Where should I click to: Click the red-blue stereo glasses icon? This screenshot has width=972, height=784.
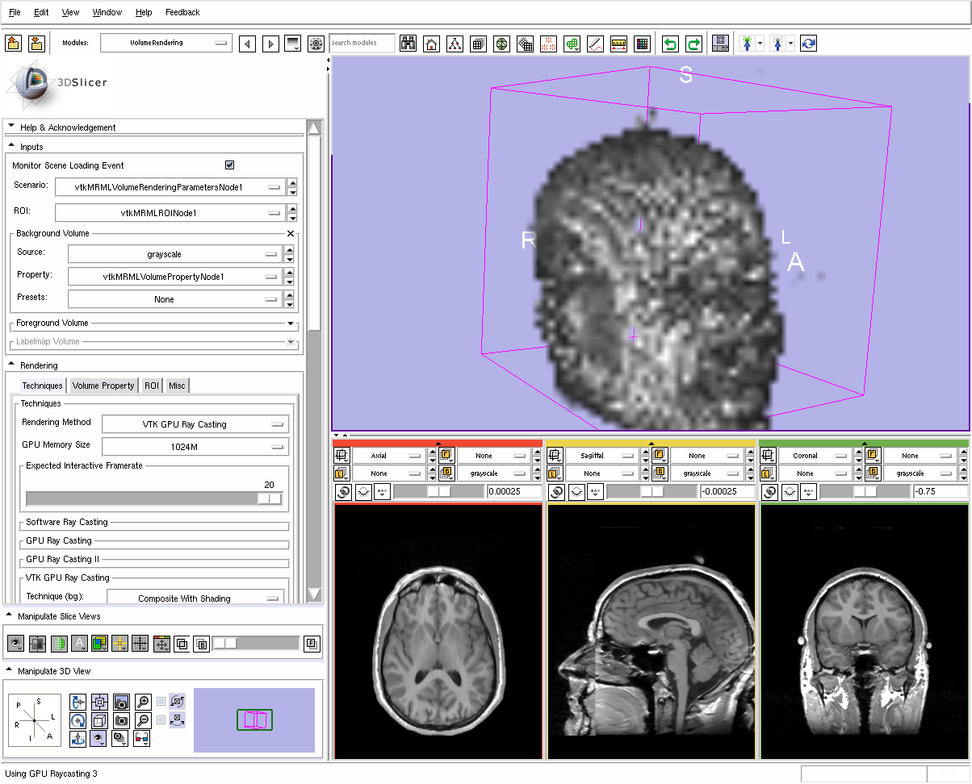(142, 737)
